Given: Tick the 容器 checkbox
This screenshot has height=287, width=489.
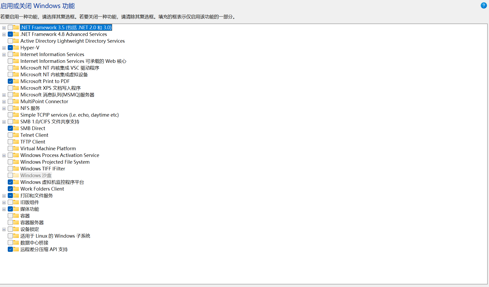Looking at the screenshot, I should click(10, 216).
